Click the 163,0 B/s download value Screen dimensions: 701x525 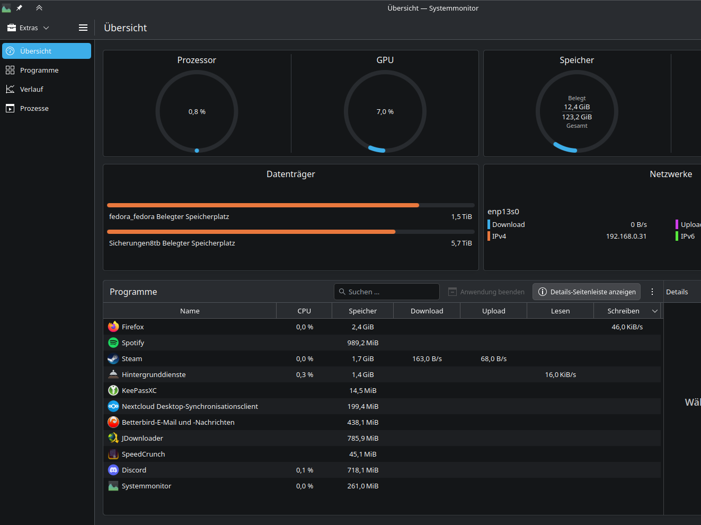coord(427,358)
